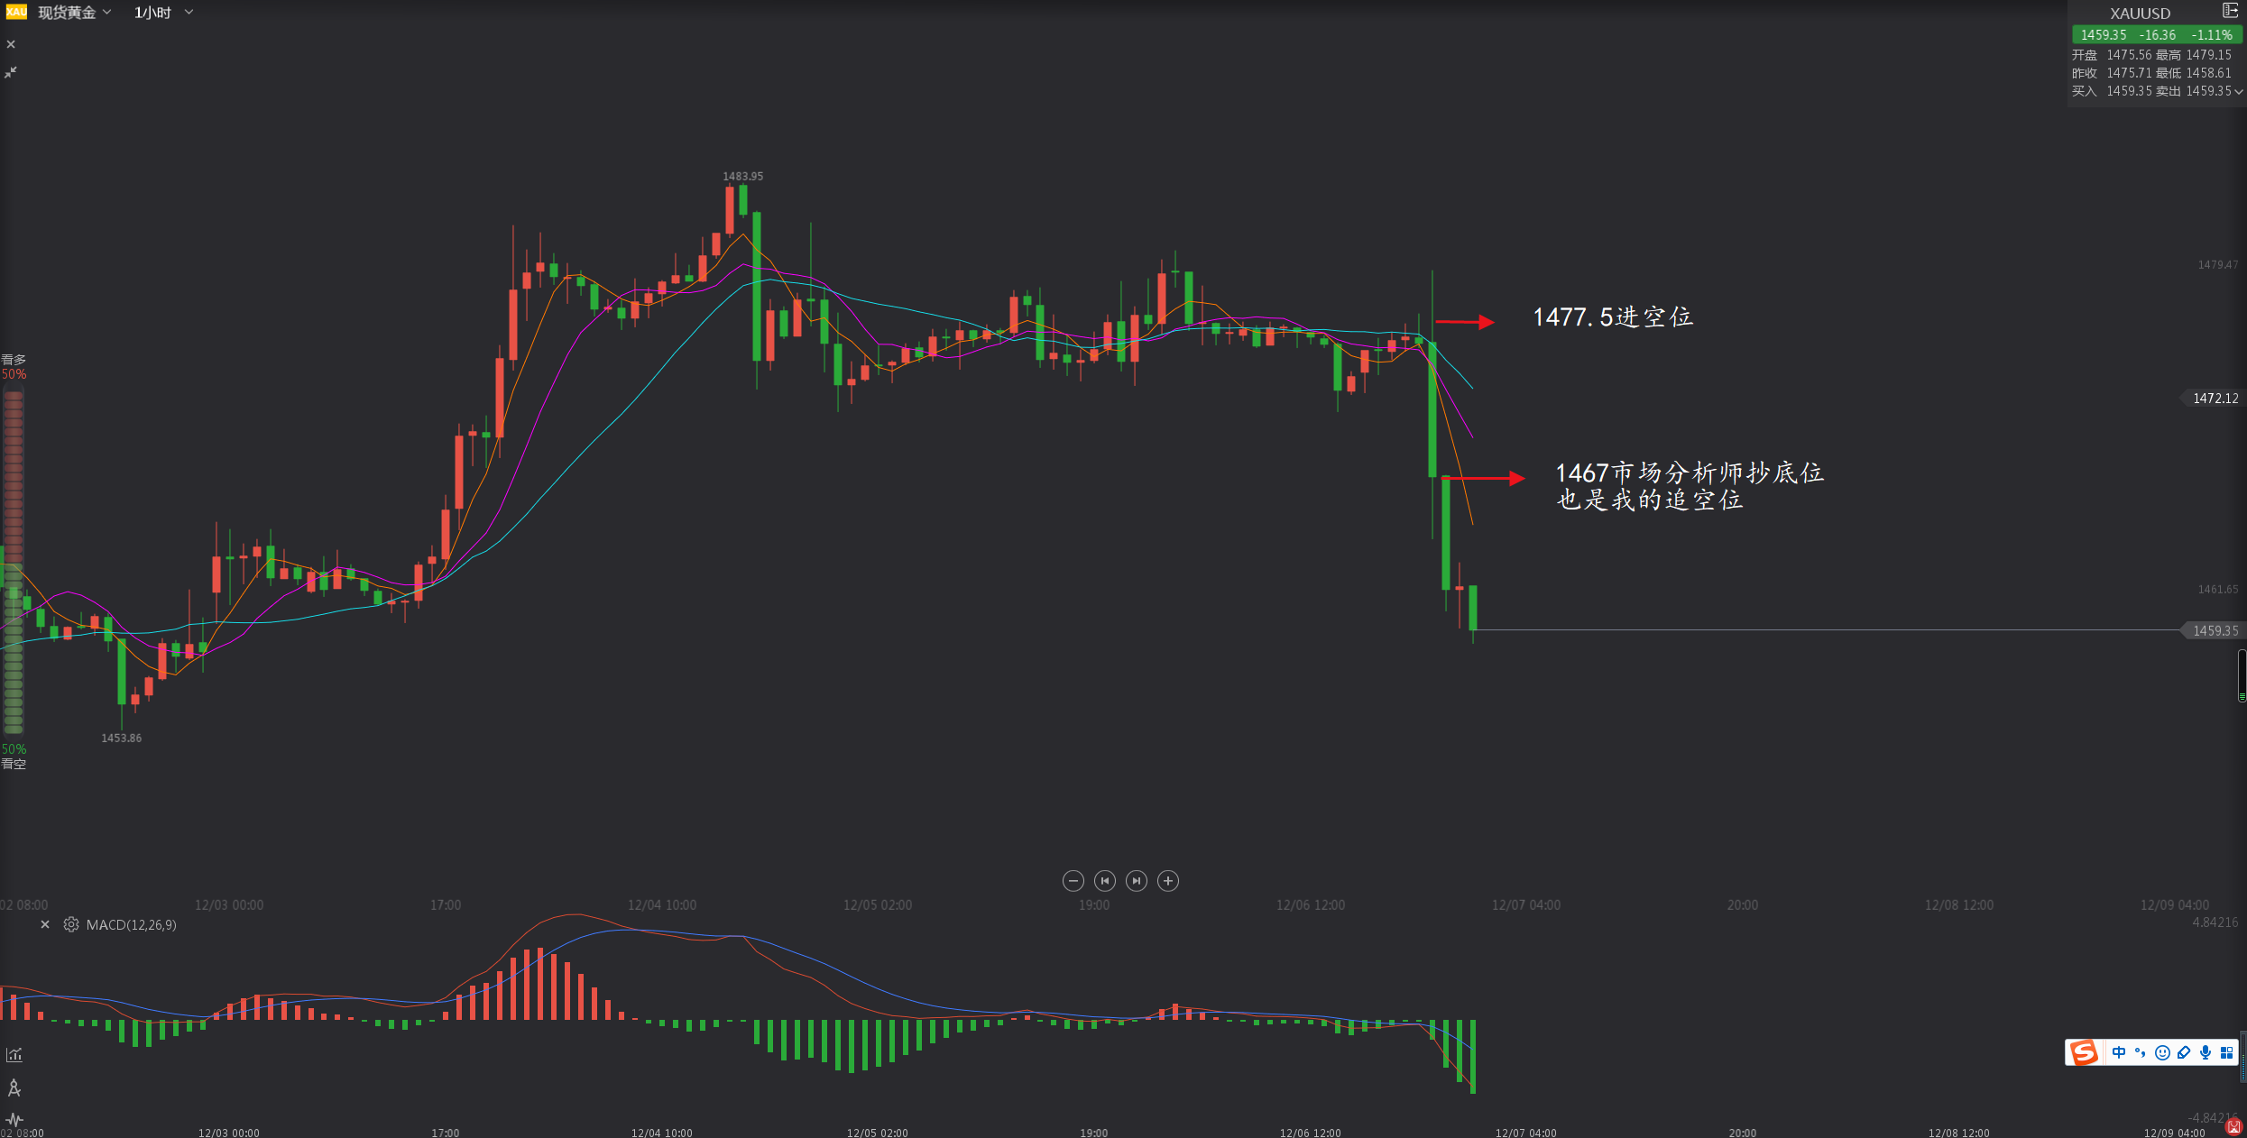Click the waveform pulse icon
The height and width of the screenshot is (1138, 2247).
click(14, 1119)
